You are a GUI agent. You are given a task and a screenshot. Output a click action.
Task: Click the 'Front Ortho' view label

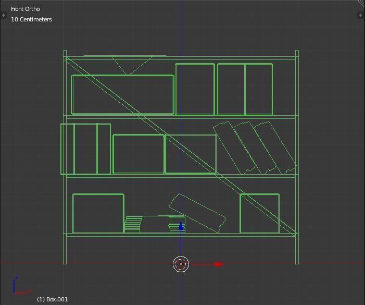coord(26,9)
